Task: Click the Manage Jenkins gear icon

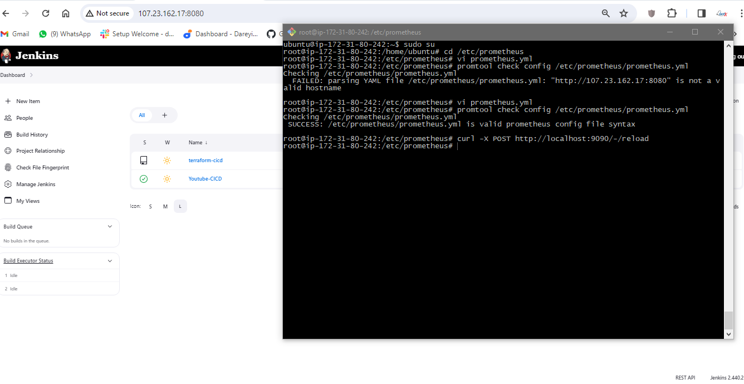Action: [8, 184]
